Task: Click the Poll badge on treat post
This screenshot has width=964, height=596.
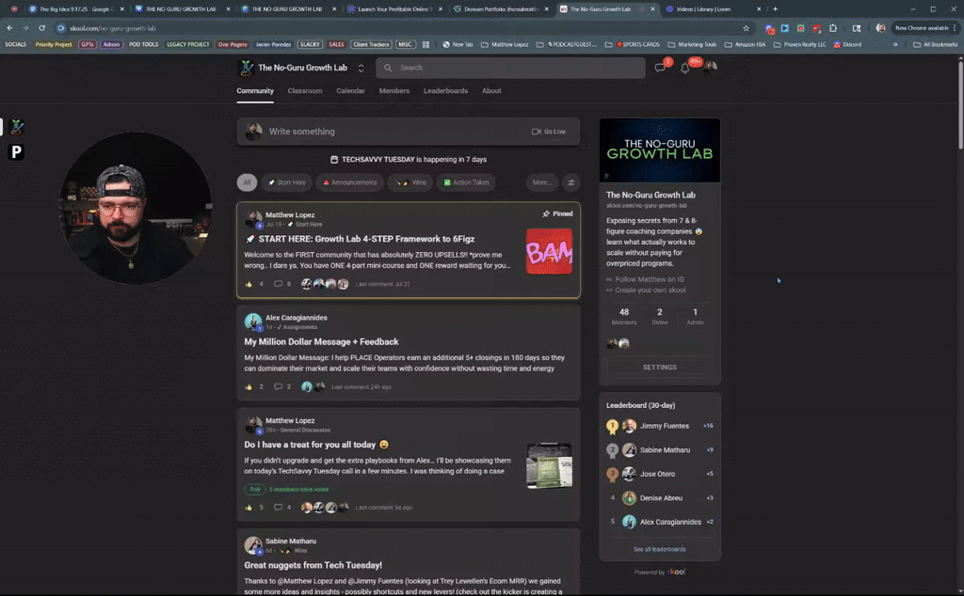Action: [254, 489]
